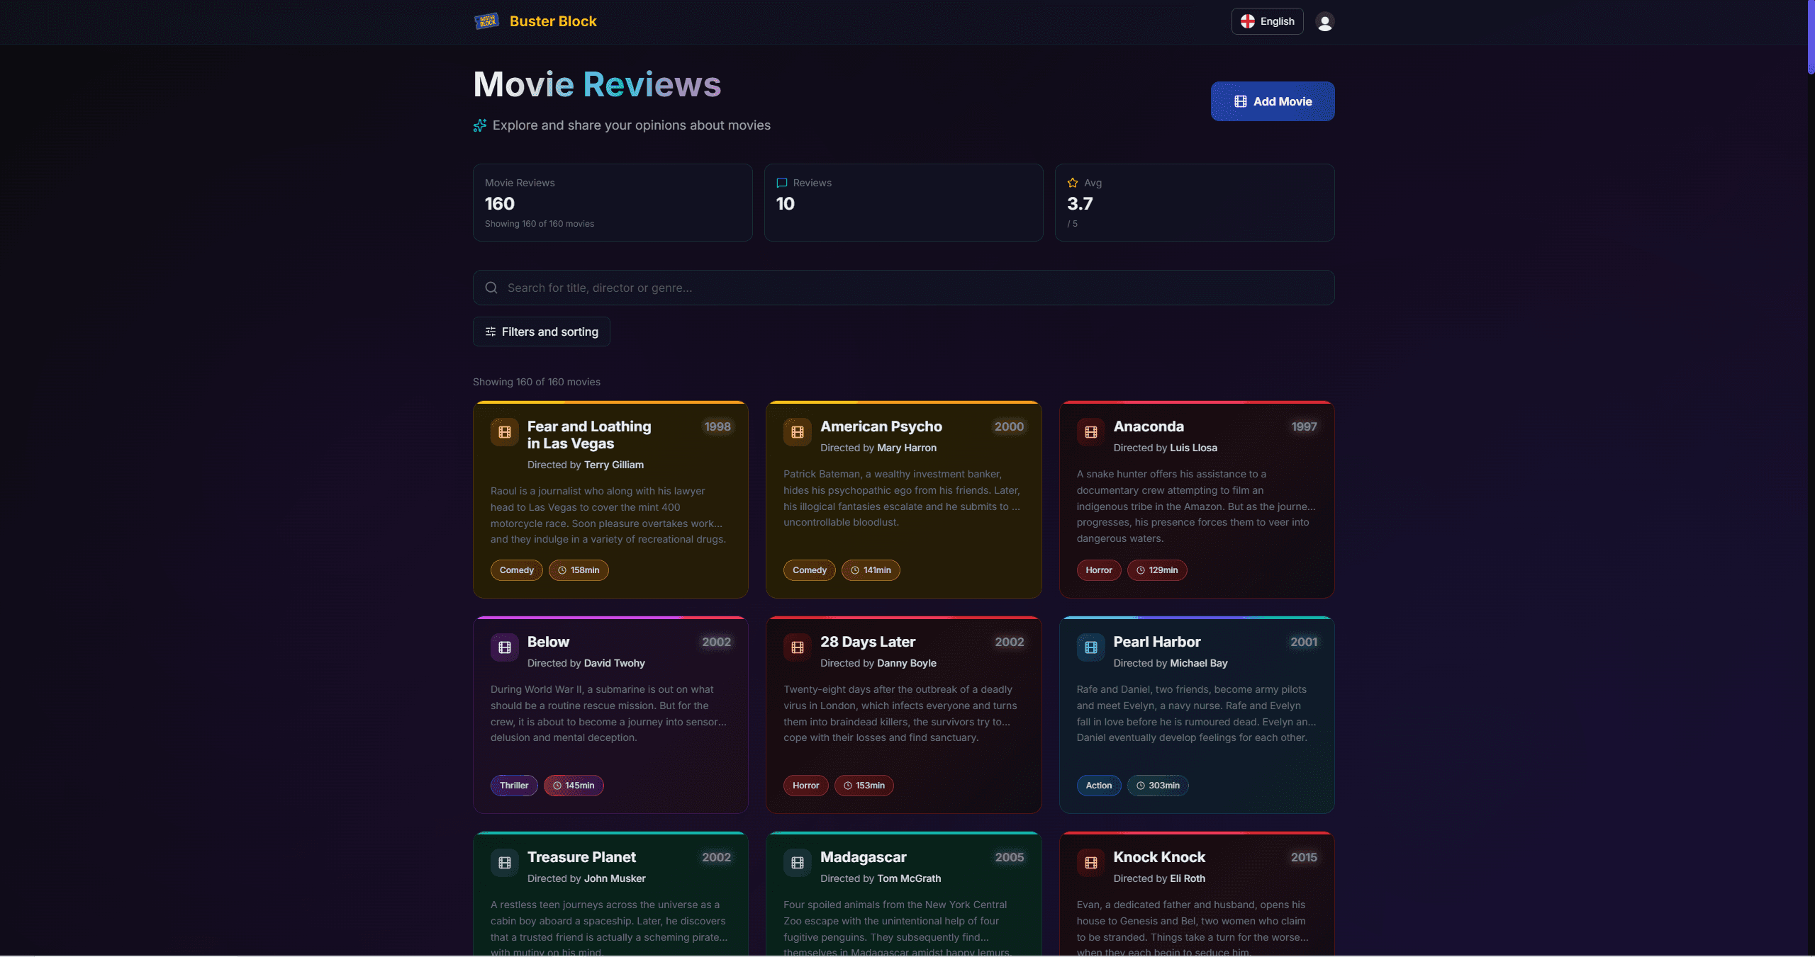Open the English language selector

(1268, 21)
